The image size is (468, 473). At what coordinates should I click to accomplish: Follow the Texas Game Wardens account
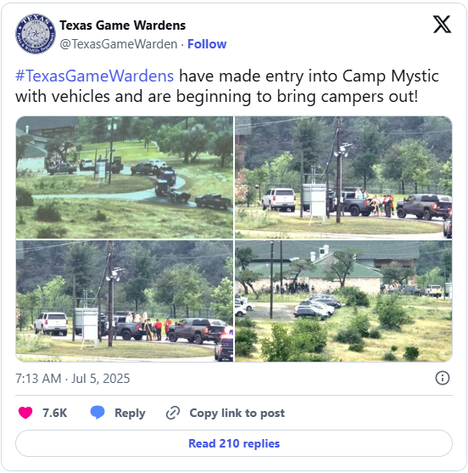pyautogui.click(x=207, y=44)
